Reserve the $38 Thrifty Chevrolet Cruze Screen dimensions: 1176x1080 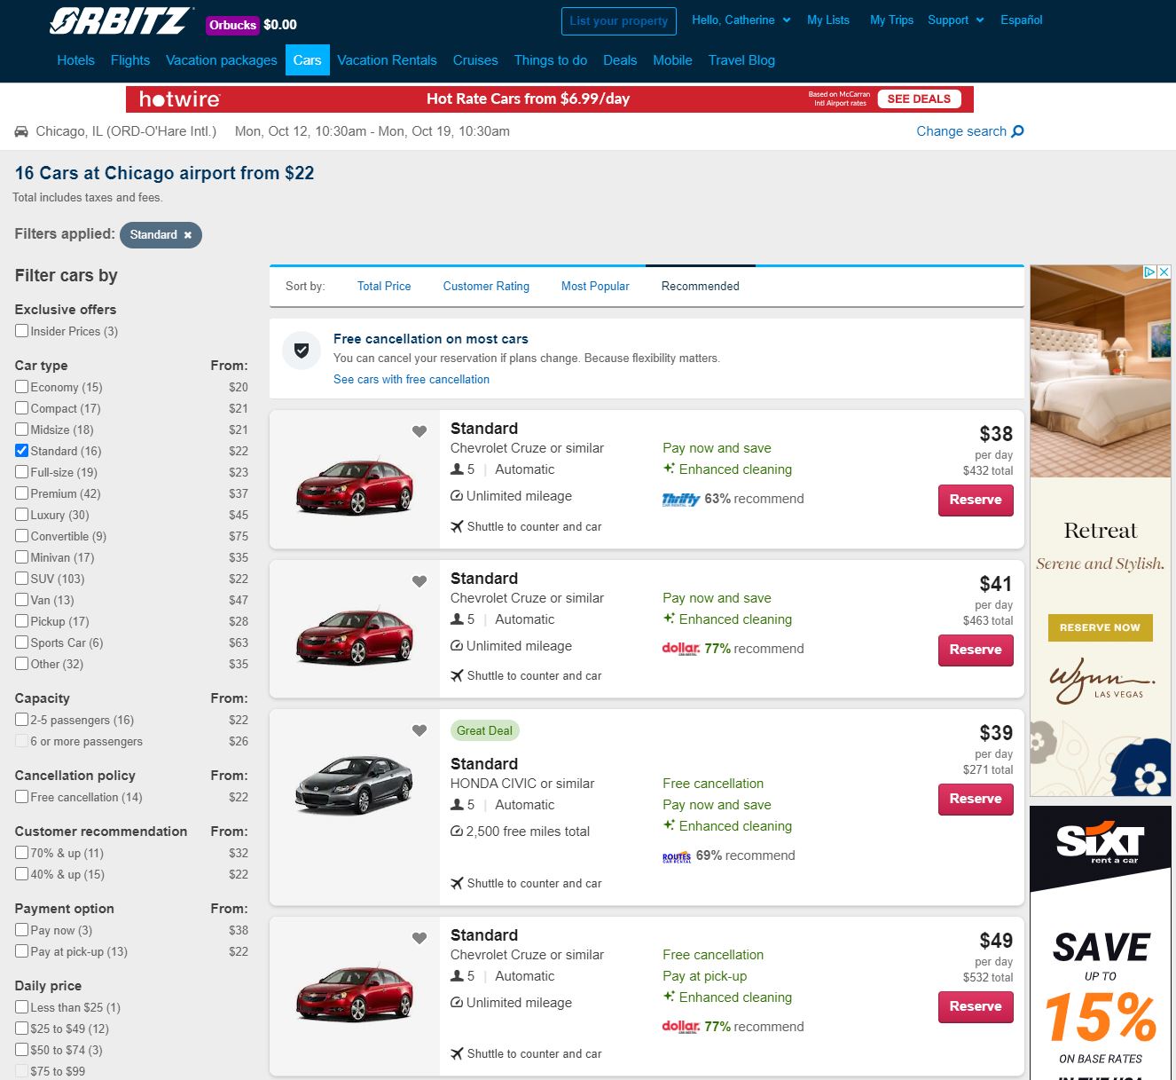point(976,500)
